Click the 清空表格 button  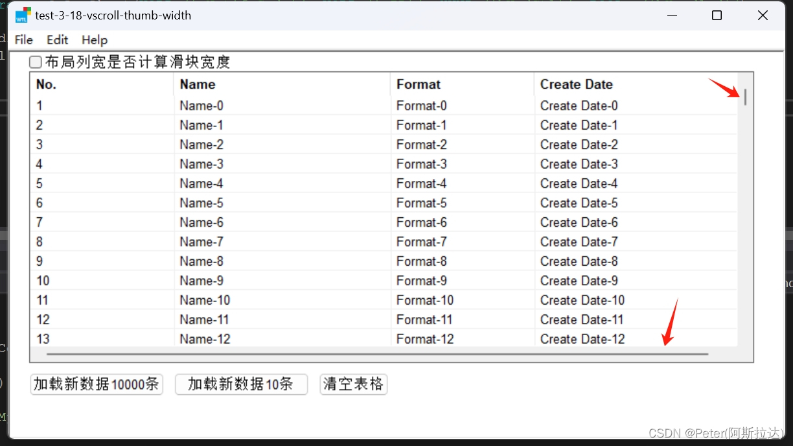click(x=354, y=384)
